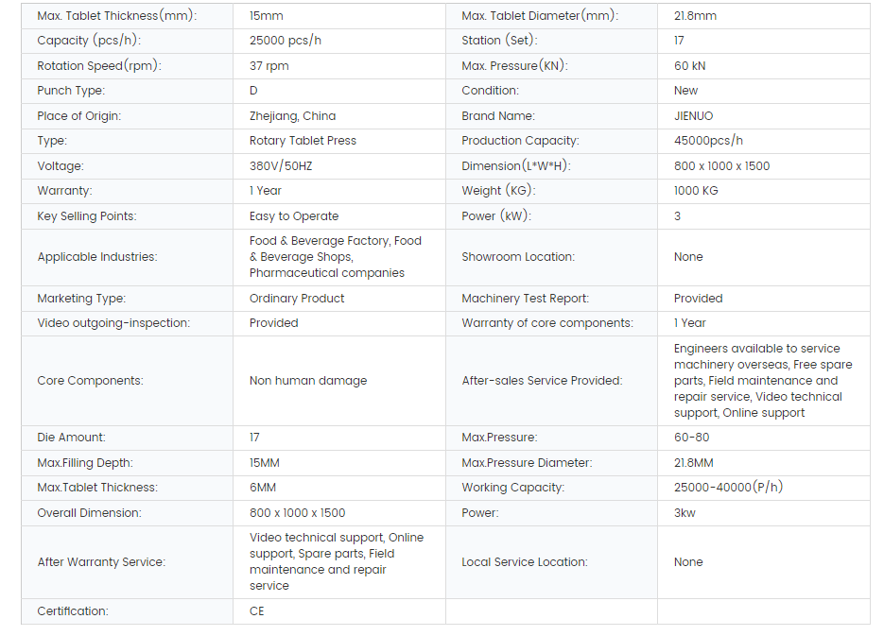Select the 'Max. Tablet Diameter(mm):' label

coord(539,16)
